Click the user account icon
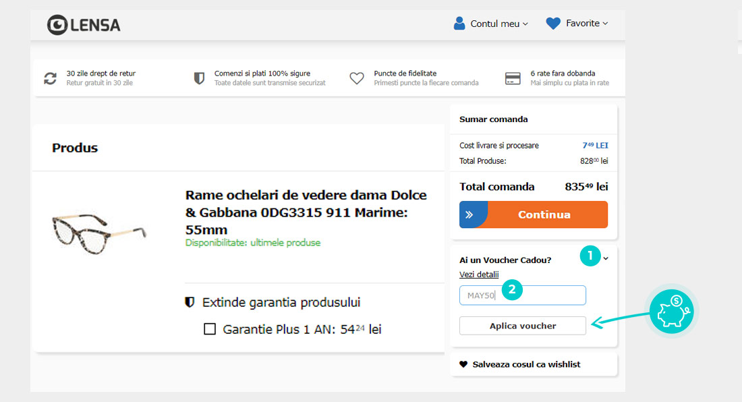 point(459,23)
